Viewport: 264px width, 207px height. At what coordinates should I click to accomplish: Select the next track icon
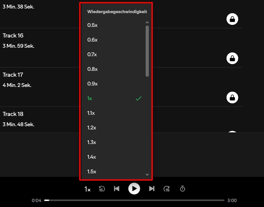(151, 189)
